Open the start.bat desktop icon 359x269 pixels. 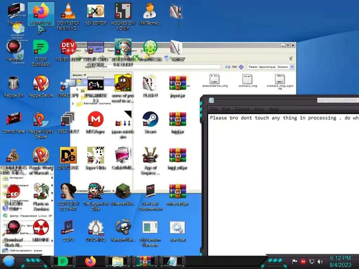[x=178, y=230]
